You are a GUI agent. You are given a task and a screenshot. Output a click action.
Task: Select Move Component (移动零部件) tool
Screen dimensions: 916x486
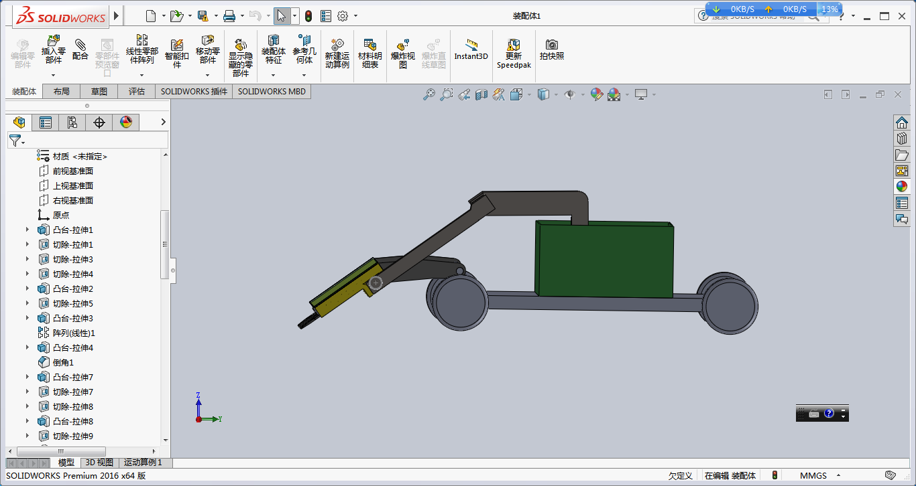[208, 40]
